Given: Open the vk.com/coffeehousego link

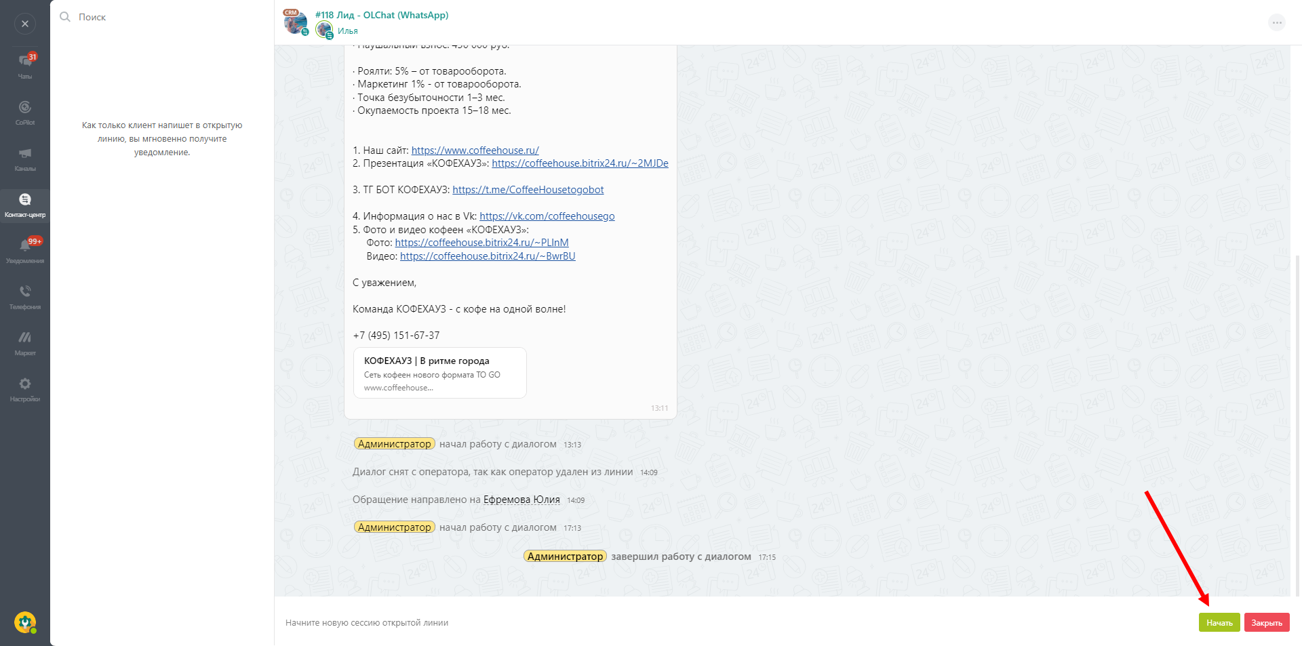Looking at the screenshot, I should pos(547,216).
